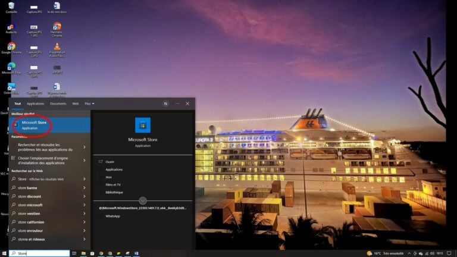Click the N user account avatar

pos(165,104)
